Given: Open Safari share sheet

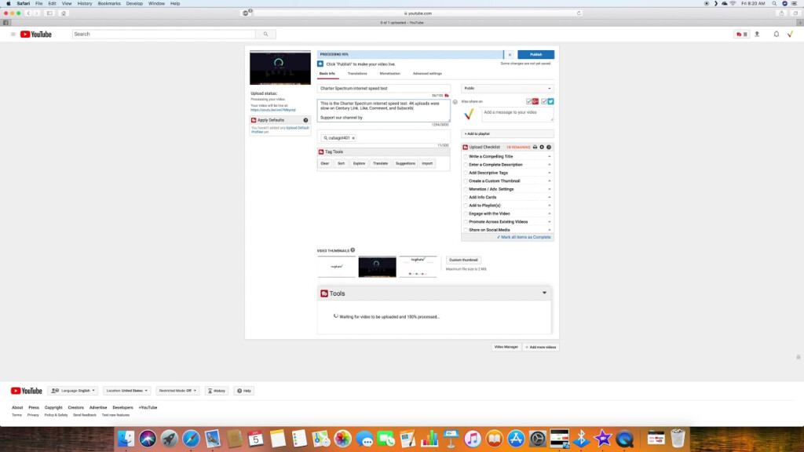Looking at the screenshot, I should (x=781, y=13).
